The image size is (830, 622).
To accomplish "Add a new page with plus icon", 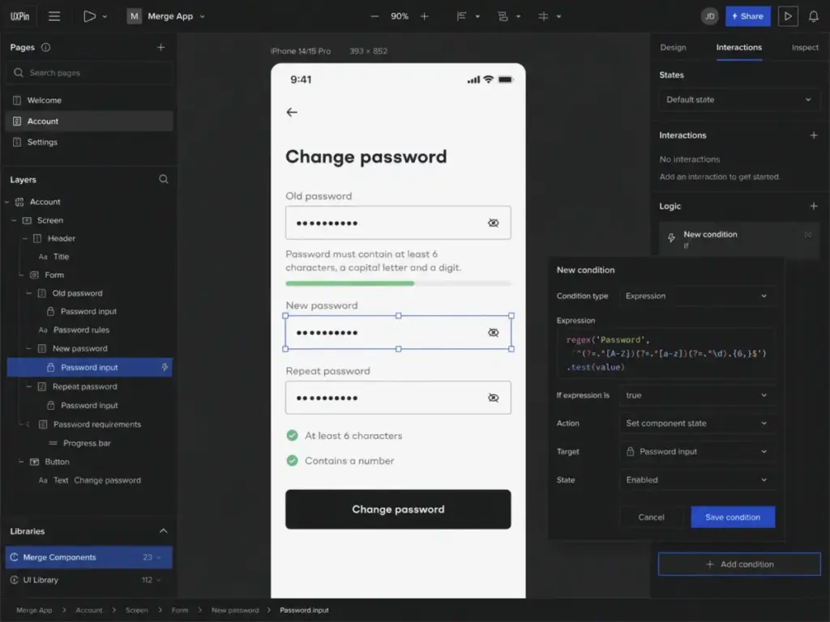I will [x=161, y=48].
